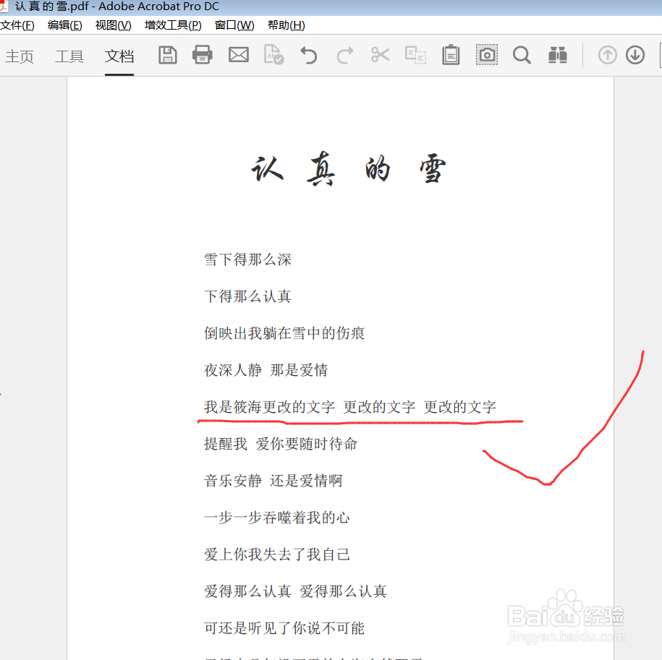Click the Redo arrow icon
Image resolution: width=662 pixels, height=660 pixels.
coord(344,55)
